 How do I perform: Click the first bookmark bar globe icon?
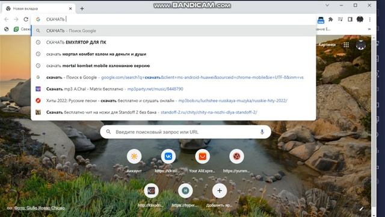click(7, 29)
